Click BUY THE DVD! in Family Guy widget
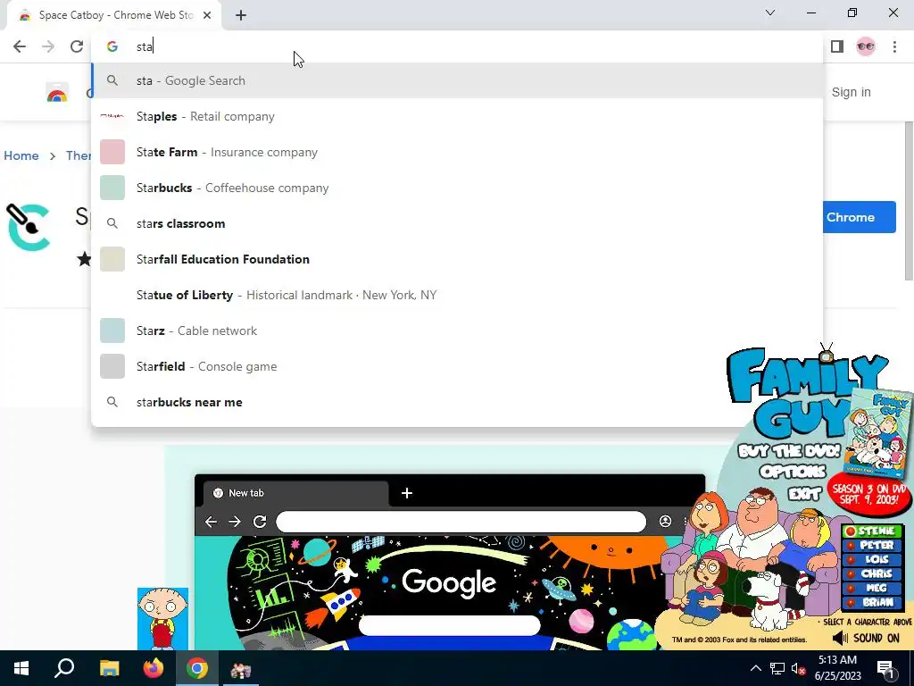The image size is (914, 686). pyautogui.click(x=789, y=450)
